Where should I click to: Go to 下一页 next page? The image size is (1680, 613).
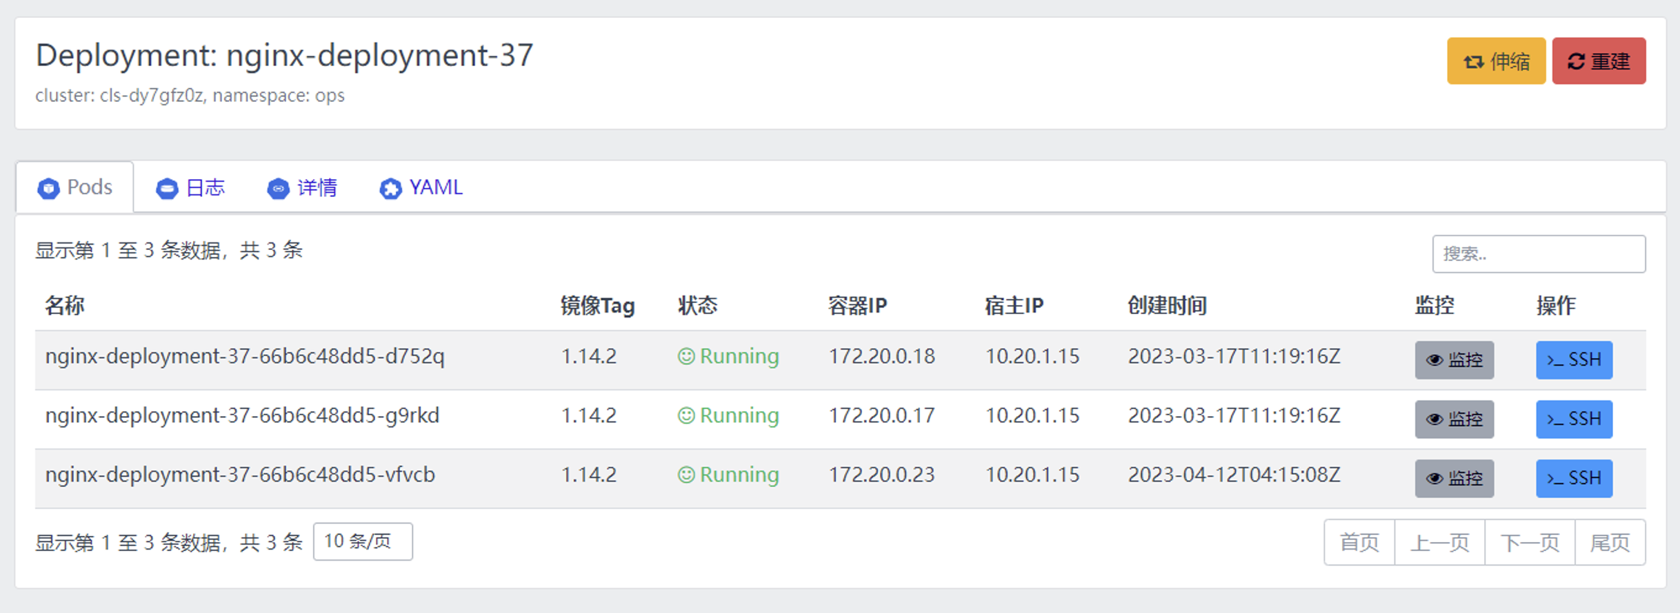click(1530, 543)
